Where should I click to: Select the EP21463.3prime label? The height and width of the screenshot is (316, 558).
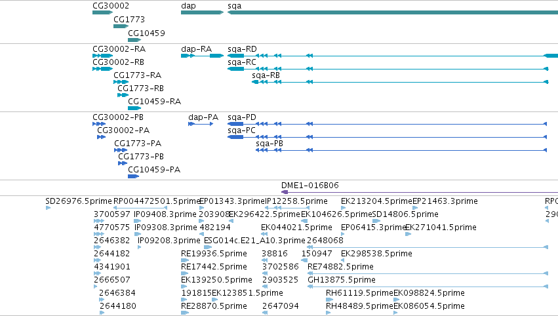[x=445, y=201]
